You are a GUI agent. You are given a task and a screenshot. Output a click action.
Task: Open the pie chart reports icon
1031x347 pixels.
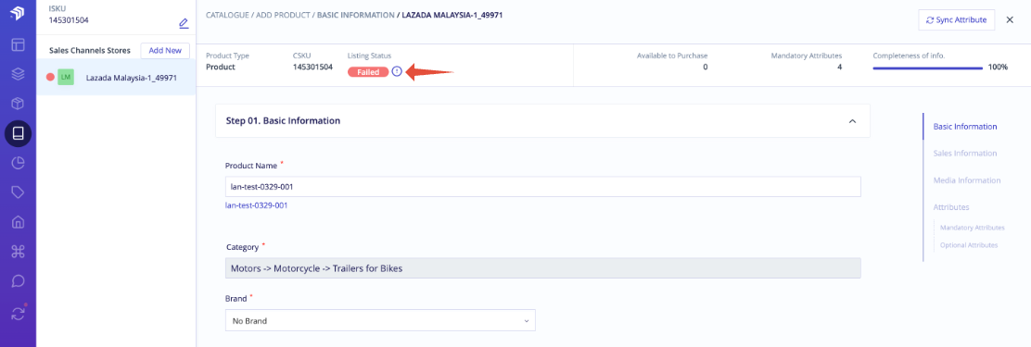tap(18, 163)
